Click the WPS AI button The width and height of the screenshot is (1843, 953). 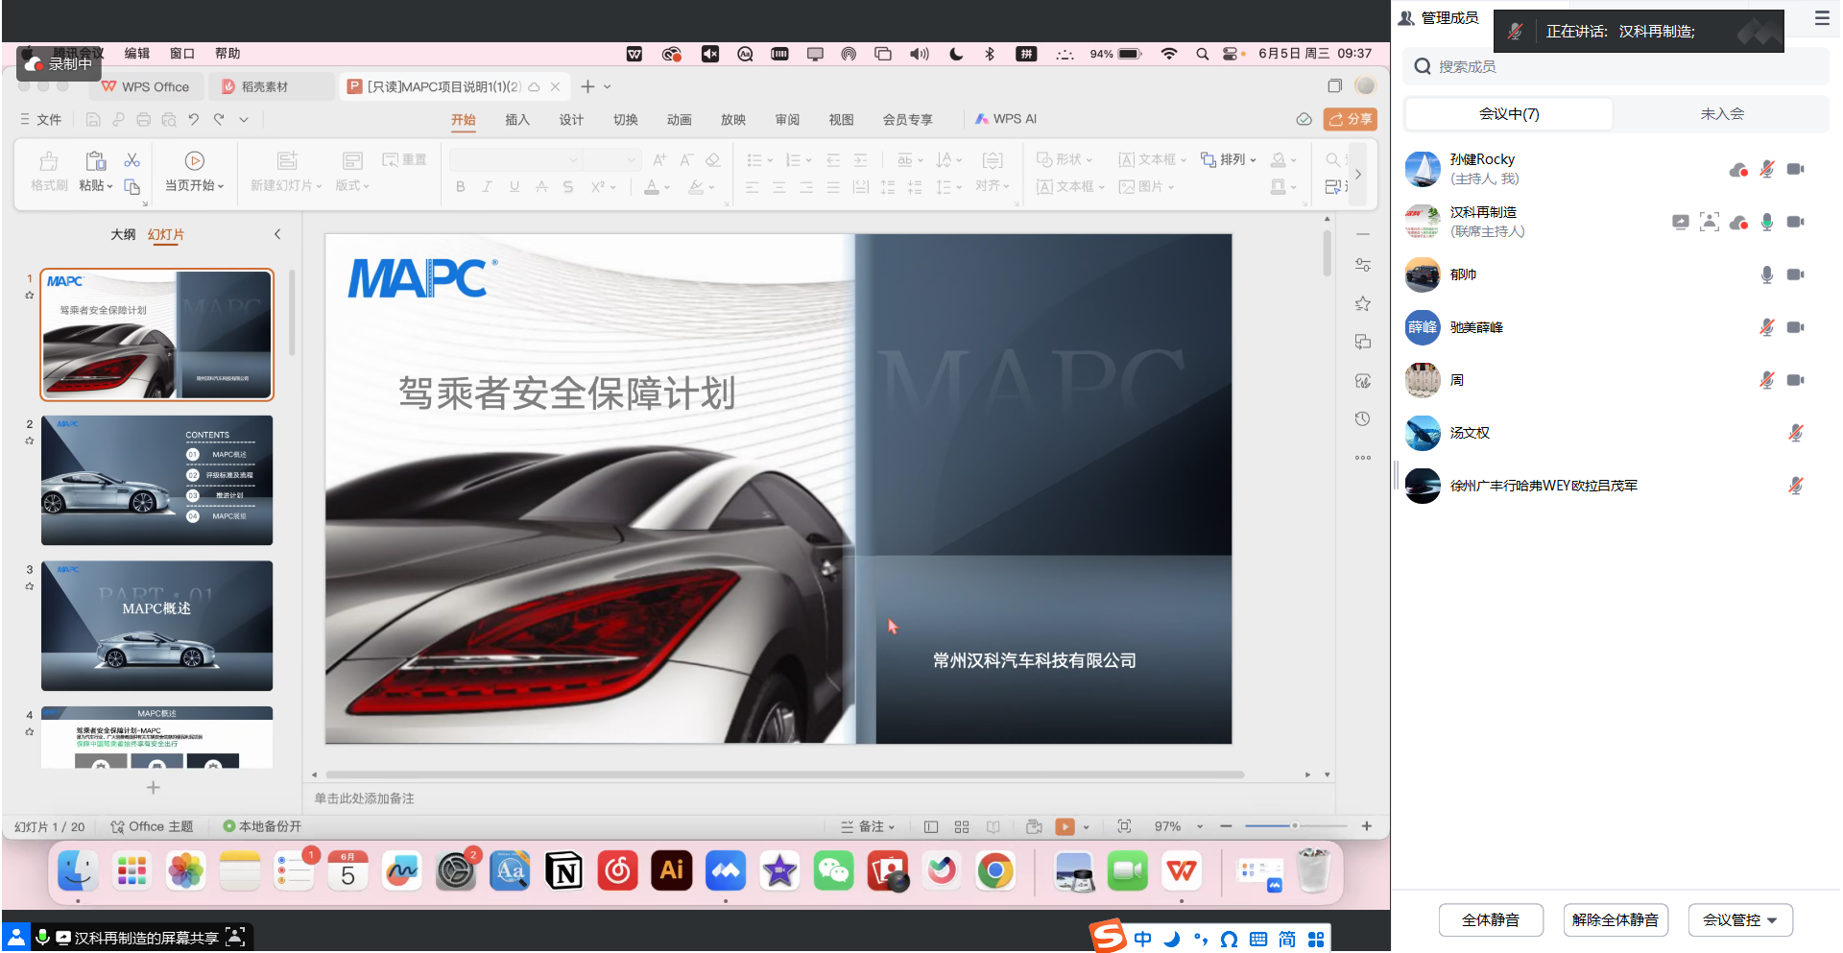(1006, 119)
